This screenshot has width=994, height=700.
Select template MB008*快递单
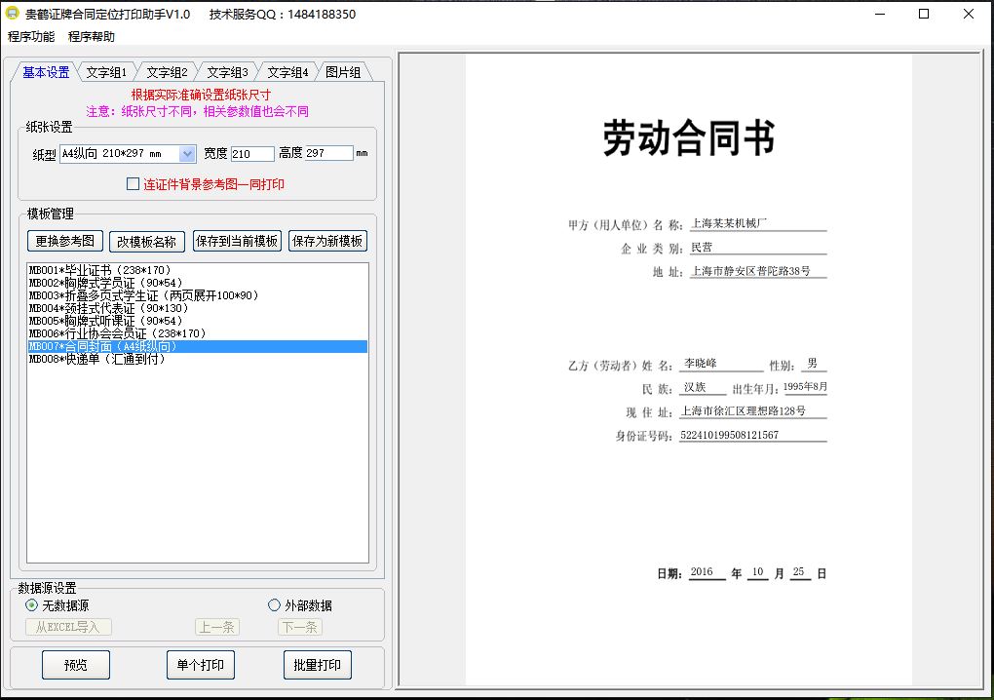[x=197, y=359]
